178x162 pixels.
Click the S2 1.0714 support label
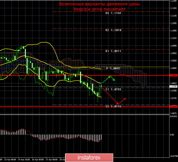click(x=113, y=107)
